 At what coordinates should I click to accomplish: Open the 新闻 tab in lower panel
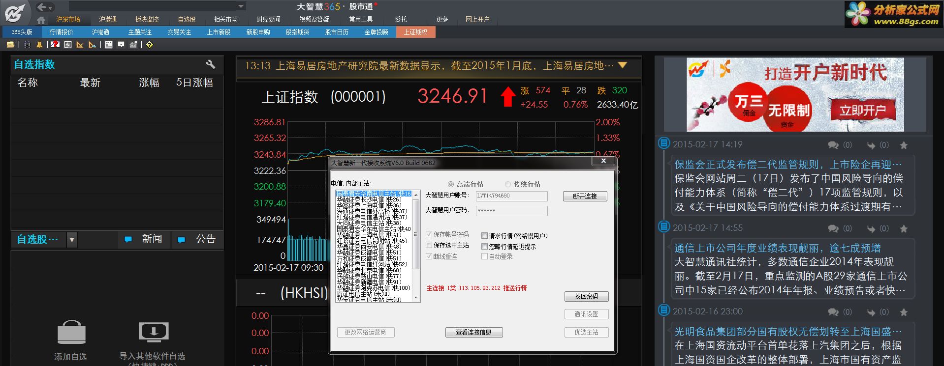click(145, 239)
